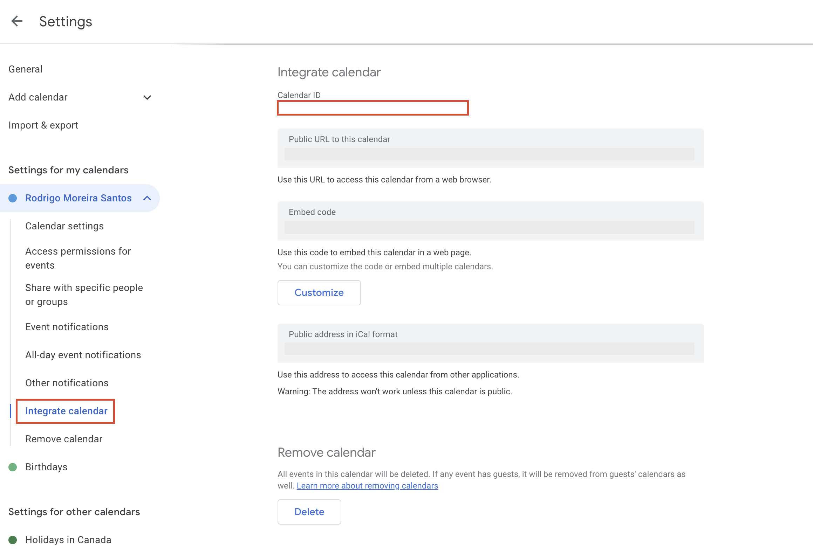Select Integrate calendar in sidebar
813x554 pixels.
[66, 411]
